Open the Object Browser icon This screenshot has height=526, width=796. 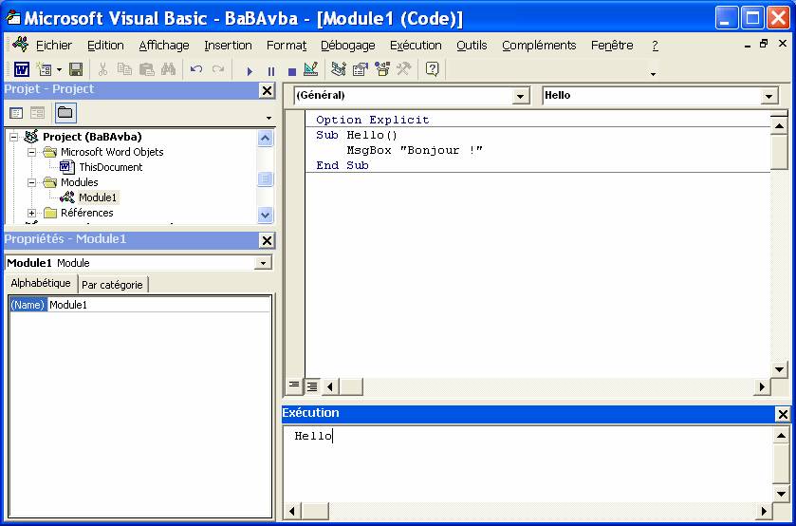coord(382,69)
